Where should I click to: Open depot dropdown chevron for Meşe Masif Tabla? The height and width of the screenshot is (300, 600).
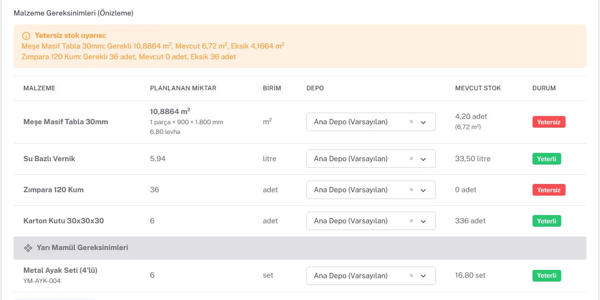(423, 122)
